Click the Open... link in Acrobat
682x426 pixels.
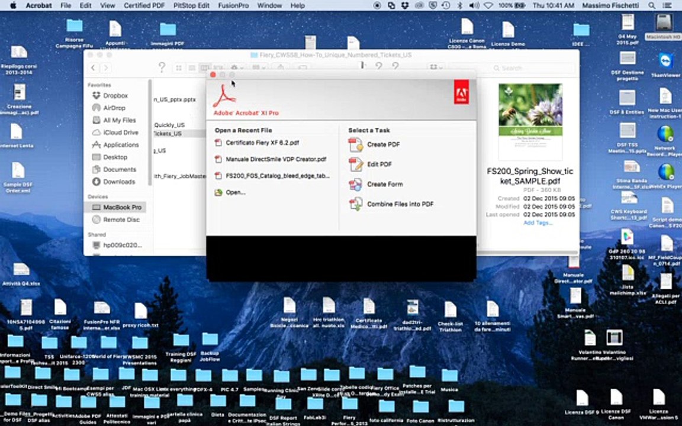235,192
